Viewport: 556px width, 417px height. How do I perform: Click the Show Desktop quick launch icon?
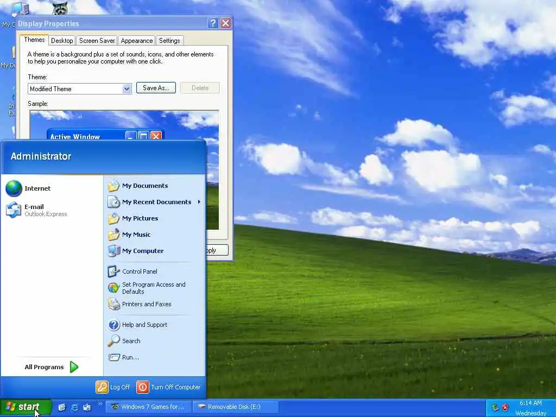[x=62, y=407]
